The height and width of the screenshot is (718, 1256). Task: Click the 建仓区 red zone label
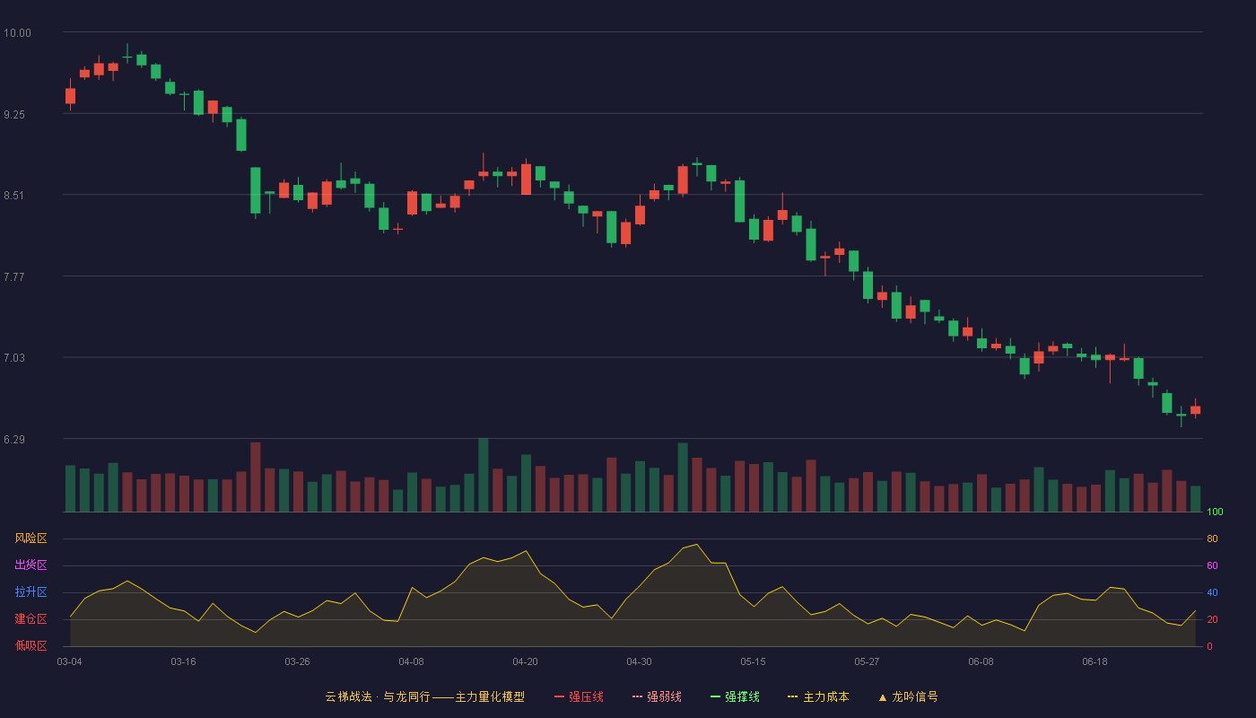[31, 619]
